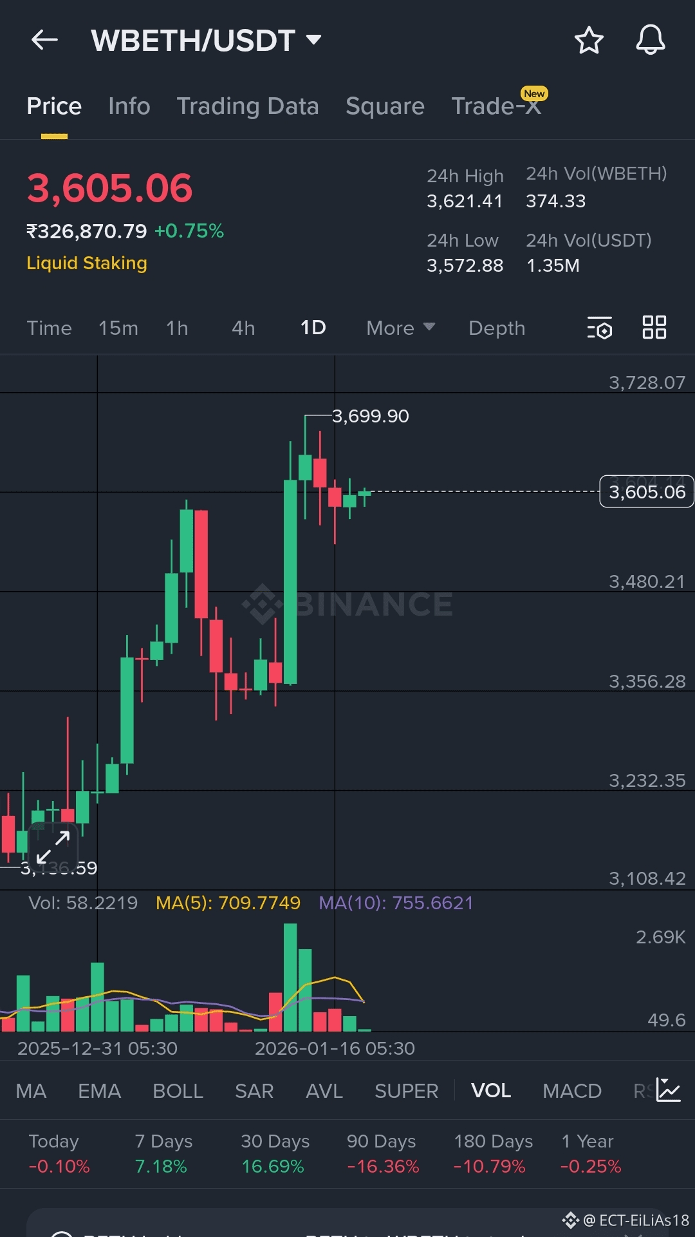The image size is (695, 1237).
Task: Open chart layout grid icon
Action: pyautogui.click(x=654, y=327)
